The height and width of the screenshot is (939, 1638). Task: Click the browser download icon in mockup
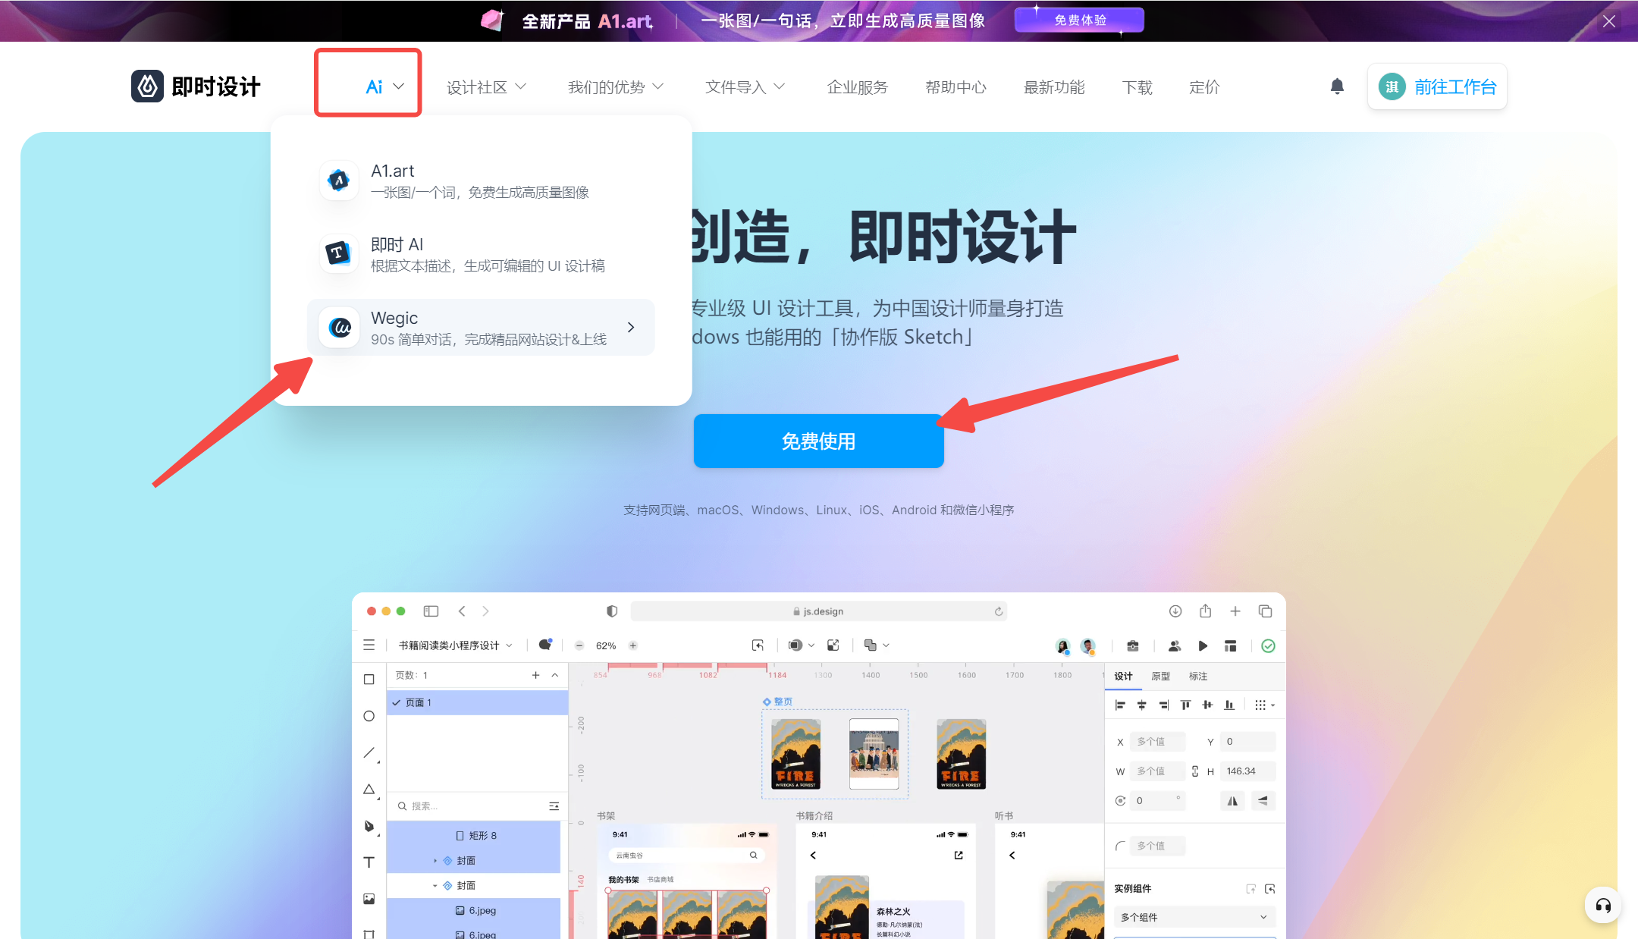coord(1175,611)
